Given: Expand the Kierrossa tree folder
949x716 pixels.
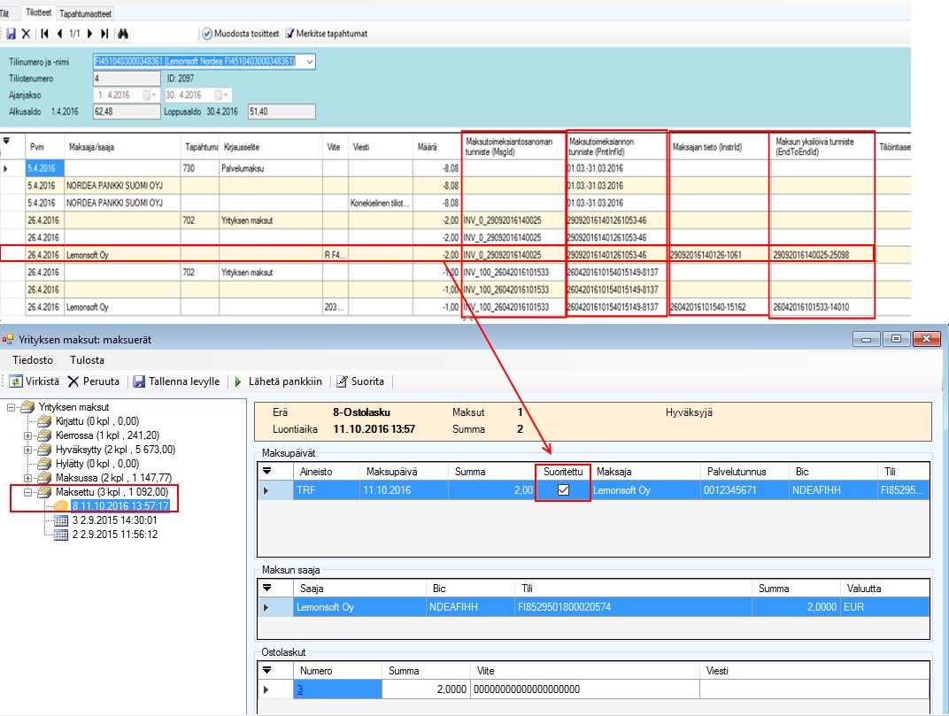Looking at the screenshot, I should [x=28, y=435].
